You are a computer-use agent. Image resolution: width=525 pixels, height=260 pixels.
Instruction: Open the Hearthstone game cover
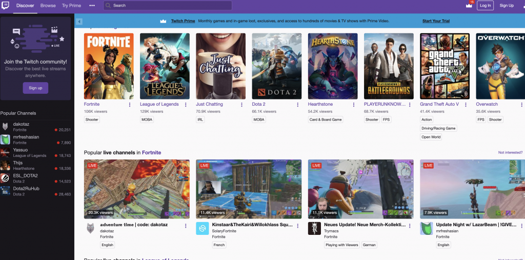[333, 66]
